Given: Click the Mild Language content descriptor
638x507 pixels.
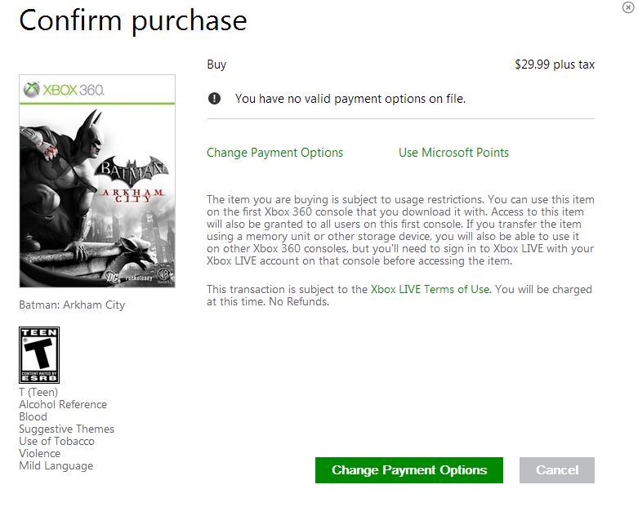Looking at the screenshot, I should (56, 465).
